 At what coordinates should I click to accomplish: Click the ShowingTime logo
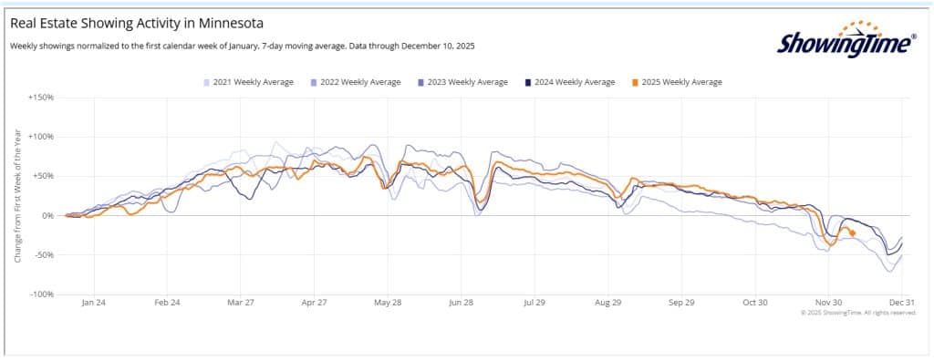click(846, 38)
